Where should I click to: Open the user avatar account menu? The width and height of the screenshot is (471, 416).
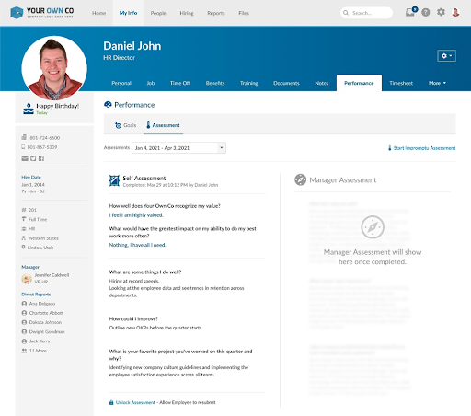click(x=455, y=12)
